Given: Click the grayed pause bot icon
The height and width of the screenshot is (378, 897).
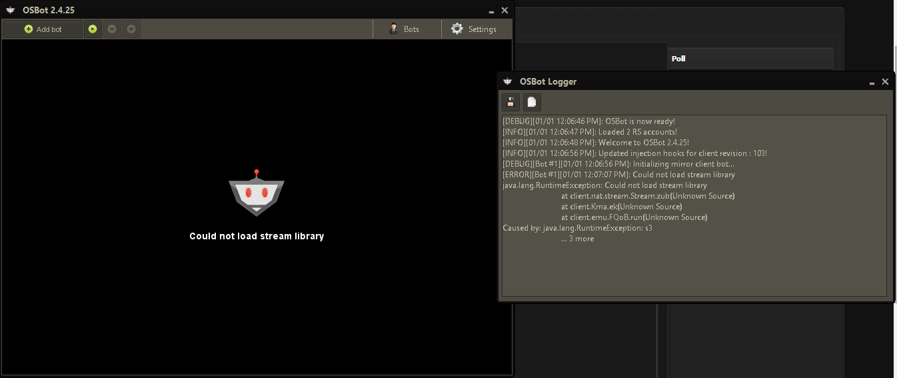Looking at the screenshot, I should click(x=112, y=29).
